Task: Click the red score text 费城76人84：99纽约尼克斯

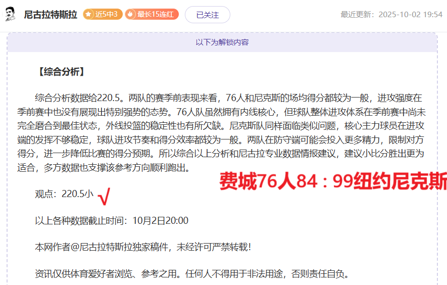Action: coord(333,181)
